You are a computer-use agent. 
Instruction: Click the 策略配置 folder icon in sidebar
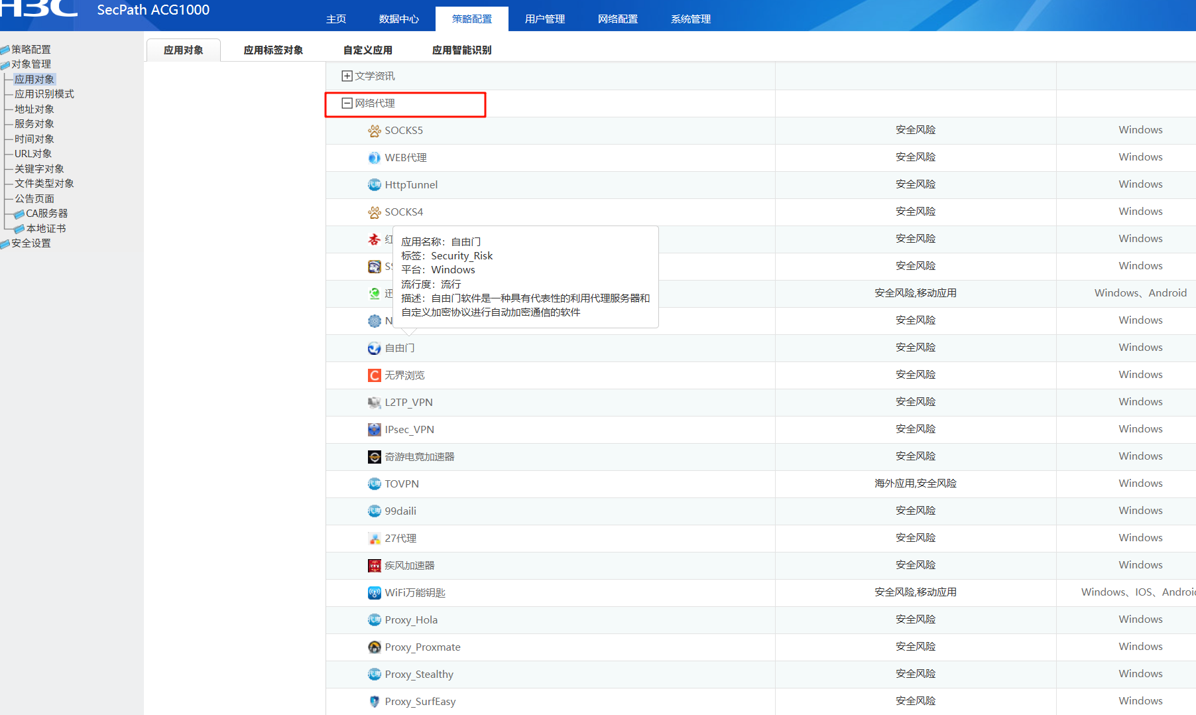point(5,50)
